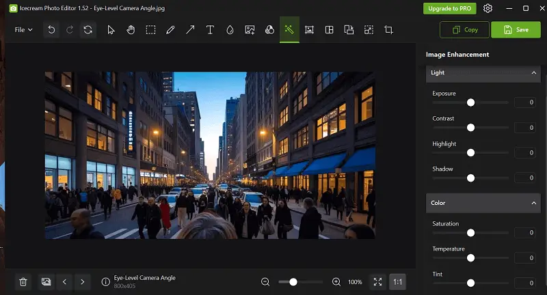This screenshot has height=295, width=547.
Task: Click the Shadow slider handle
Action: pos(470,178)
